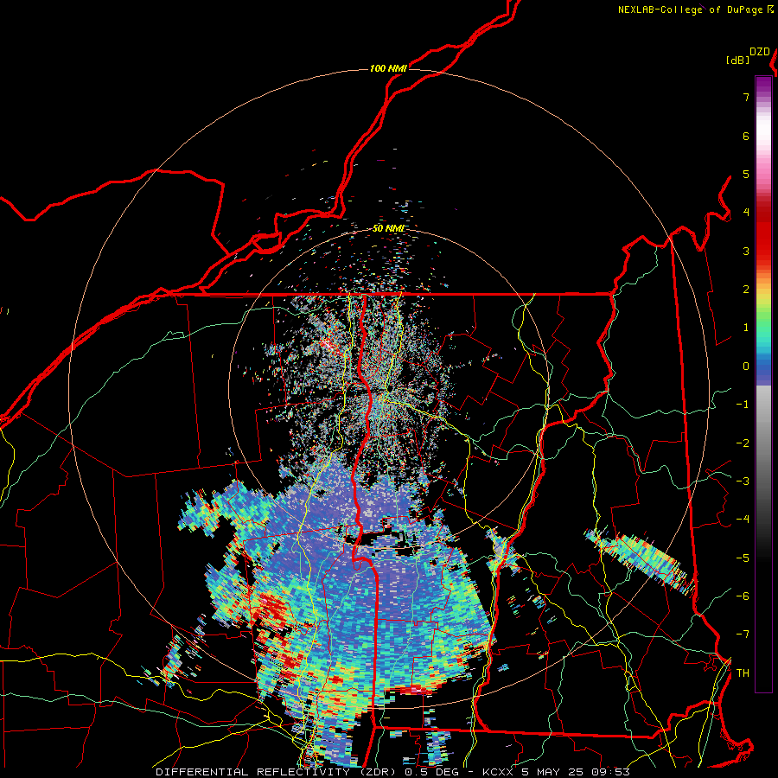Viewport: 778px width, 778px height.
Task: Click the 50 NMI range ring label
Action: click(388, 229)
